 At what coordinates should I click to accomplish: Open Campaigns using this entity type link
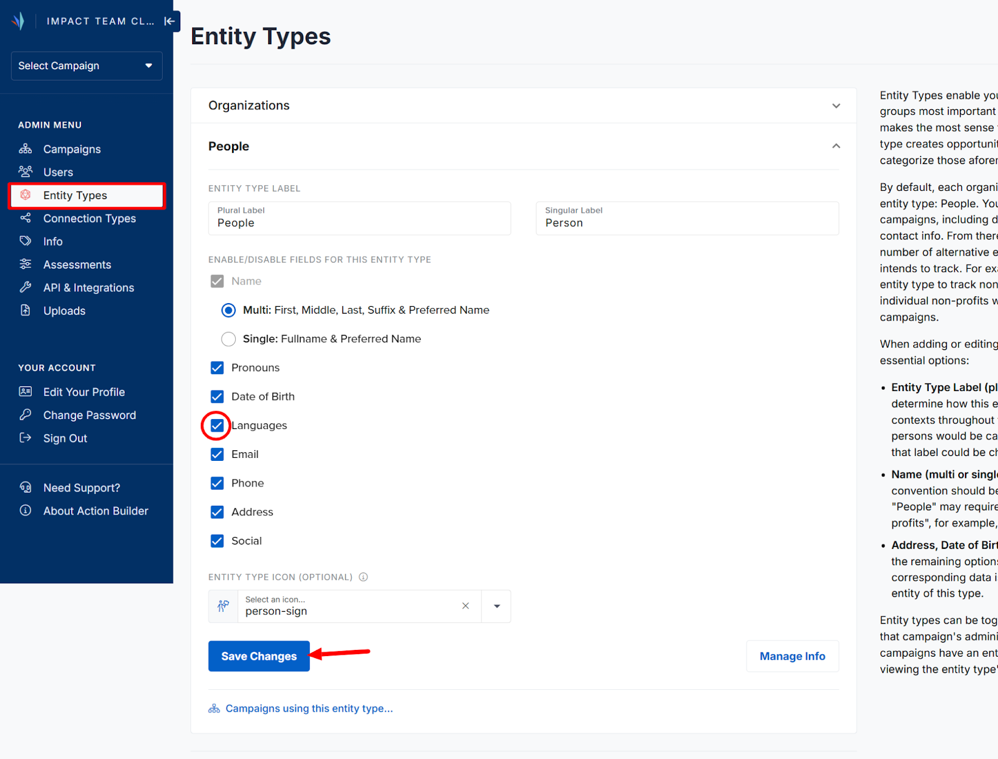point(309,708)
